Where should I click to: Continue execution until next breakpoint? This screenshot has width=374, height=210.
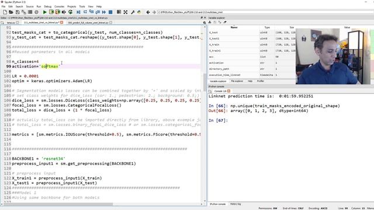104,12
